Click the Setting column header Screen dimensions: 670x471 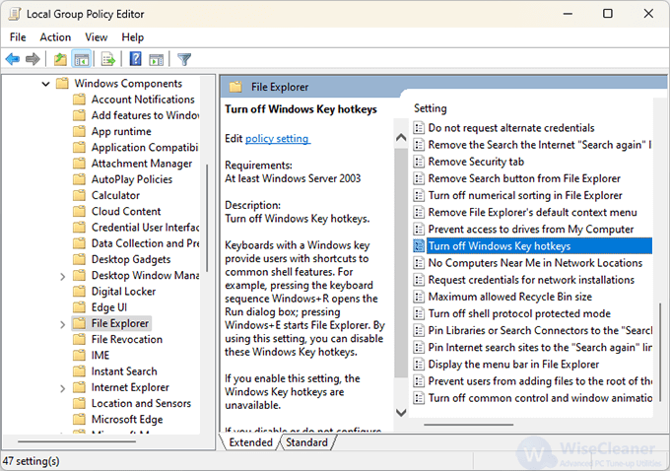coord(431,108)
